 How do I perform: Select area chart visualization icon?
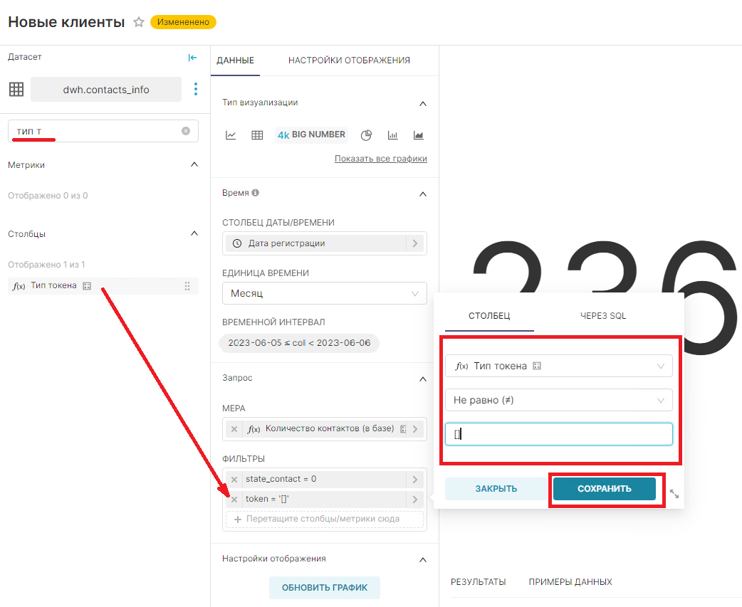coord(419,135)
